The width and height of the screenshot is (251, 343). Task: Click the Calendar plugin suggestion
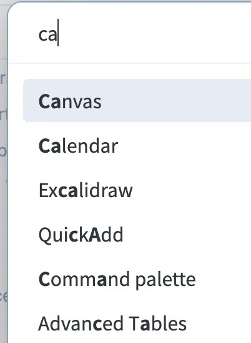[x=137, y=146]
